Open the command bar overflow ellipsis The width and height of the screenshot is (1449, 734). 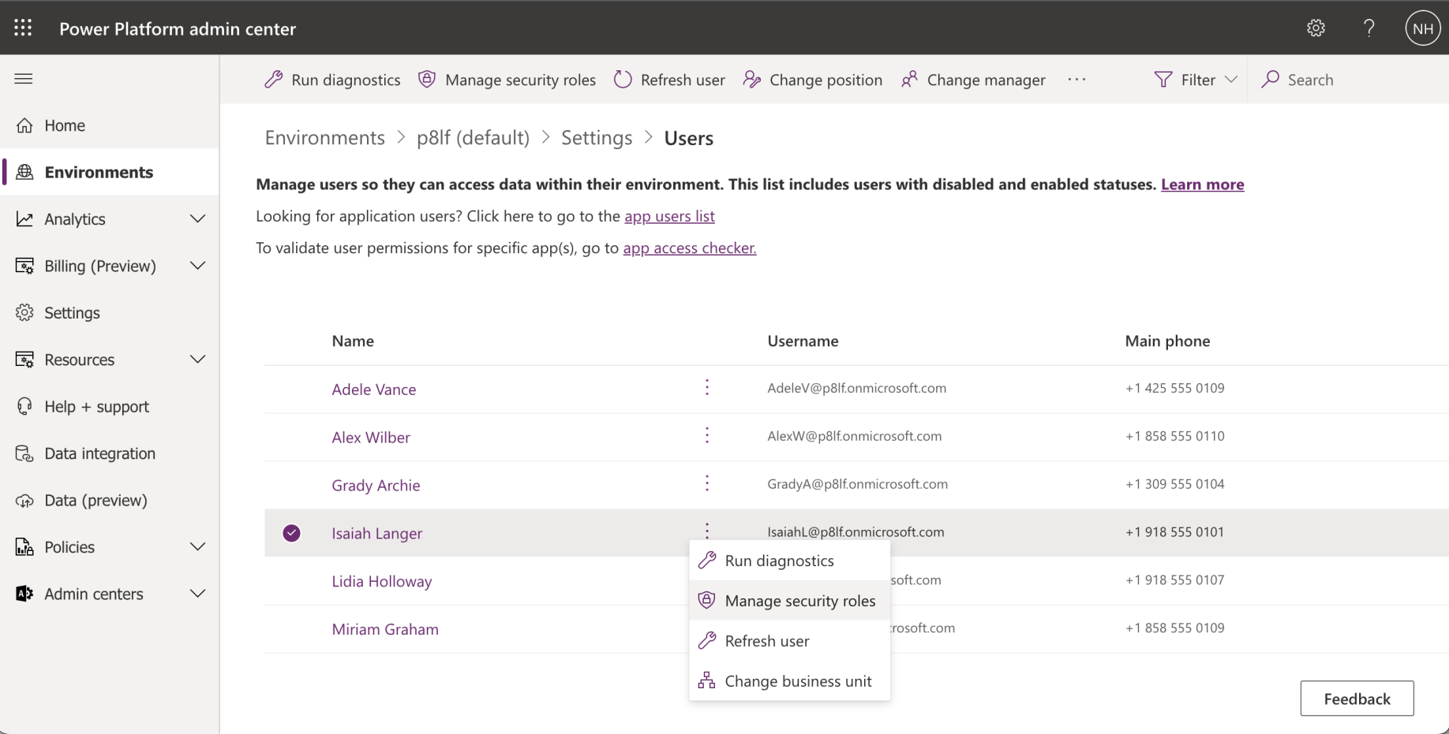[1076, 80]
